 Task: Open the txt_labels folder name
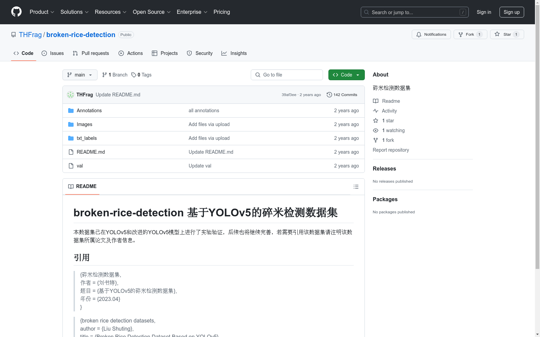point(87,138)
